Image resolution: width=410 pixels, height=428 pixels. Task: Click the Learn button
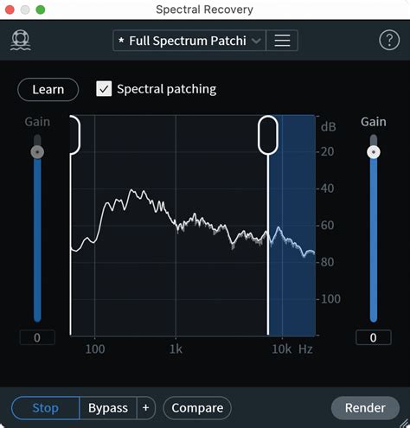48,89
